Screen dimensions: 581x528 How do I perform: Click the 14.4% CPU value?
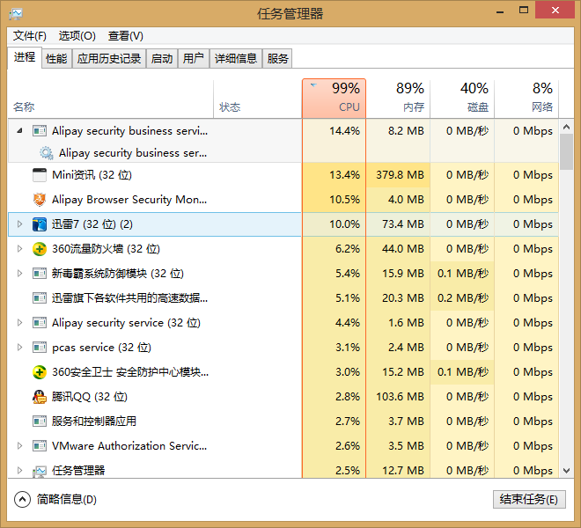[344, 131]
